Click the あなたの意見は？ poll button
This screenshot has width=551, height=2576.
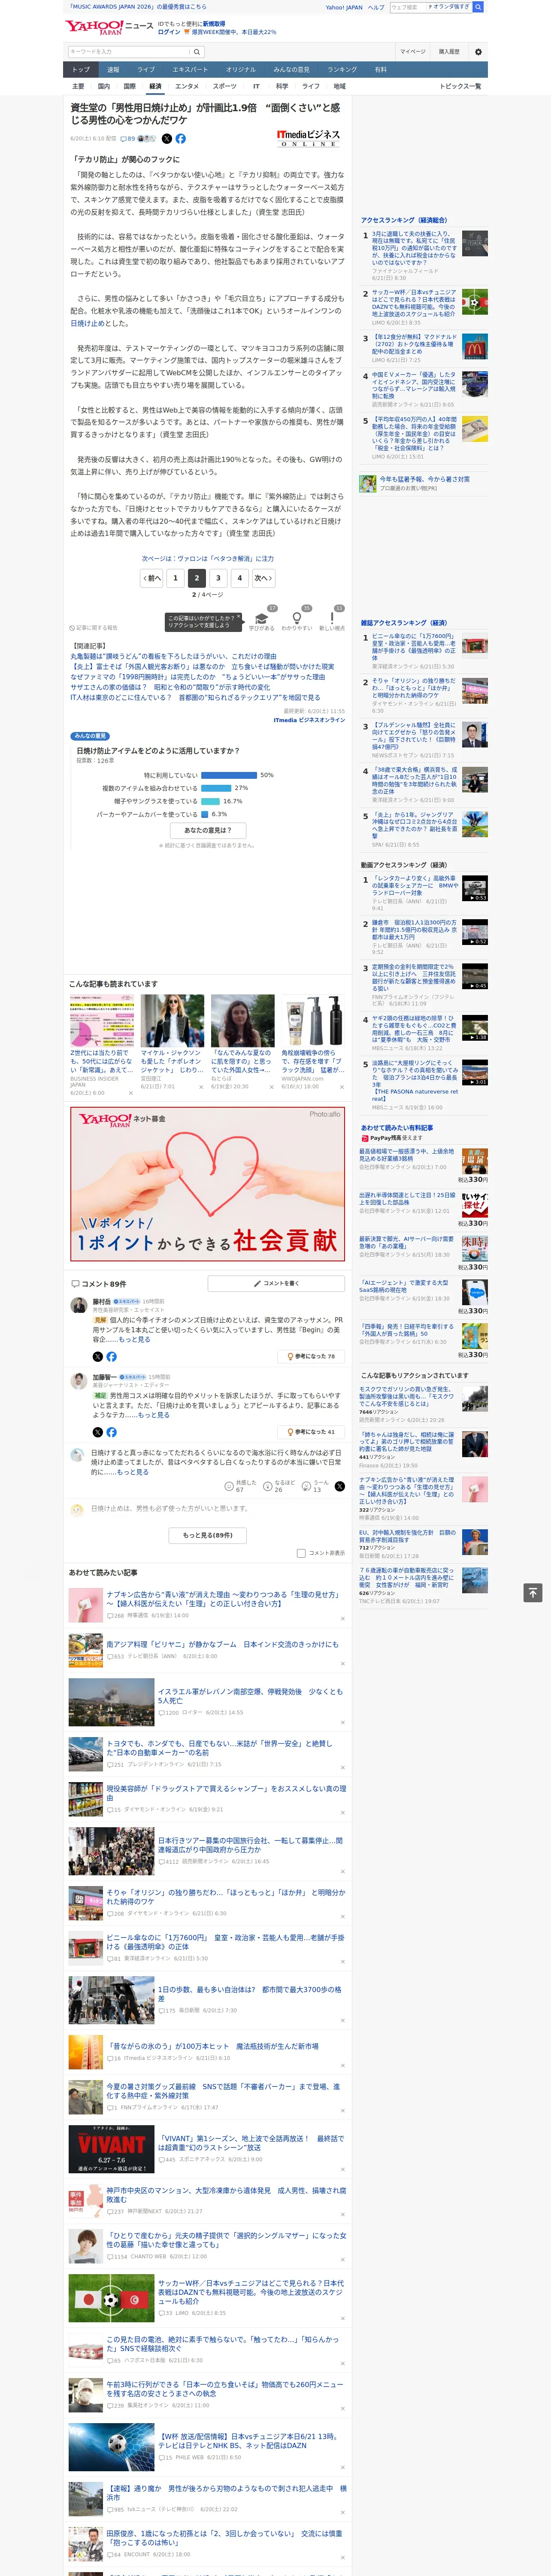click(208, 830)
